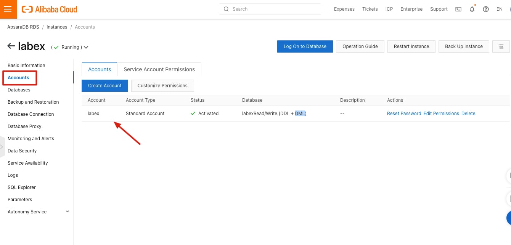This screenshot has width=511, height=245.
Task: Open Database Proxy page
Action: 24,127
